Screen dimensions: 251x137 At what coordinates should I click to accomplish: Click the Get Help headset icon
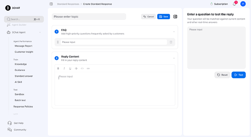click(x=9, y=123)
